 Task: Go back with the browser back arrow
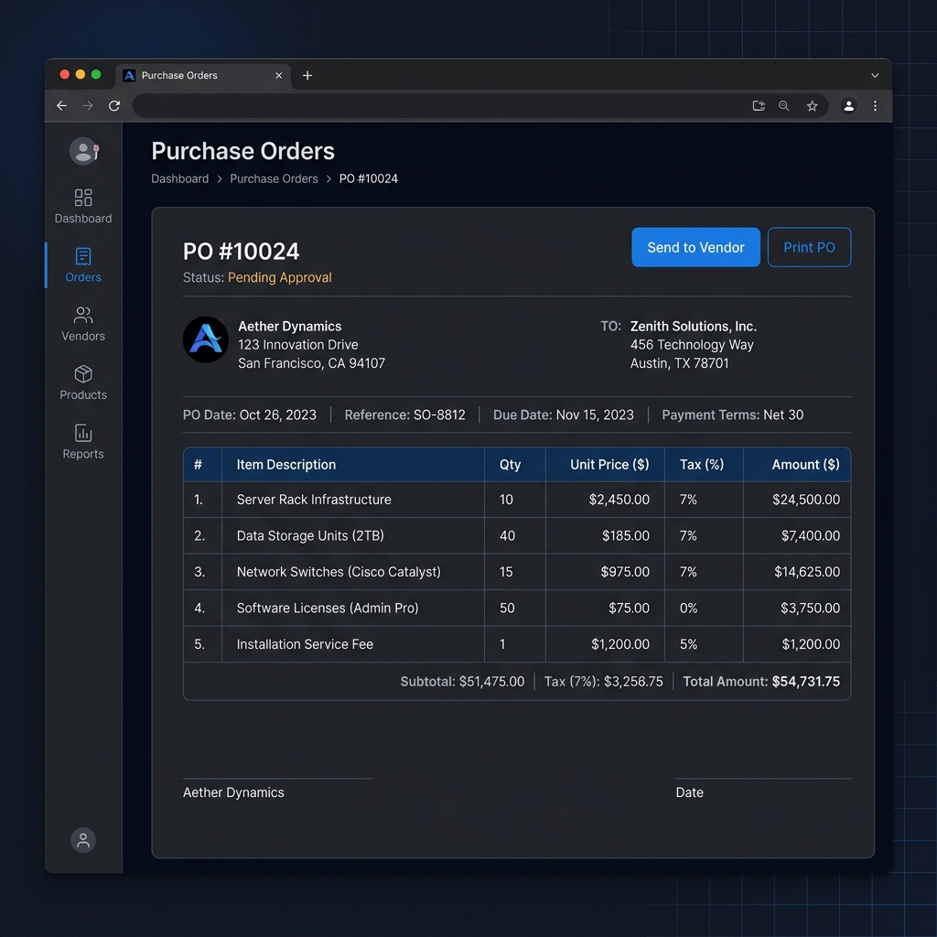click(x=61, y=106)
